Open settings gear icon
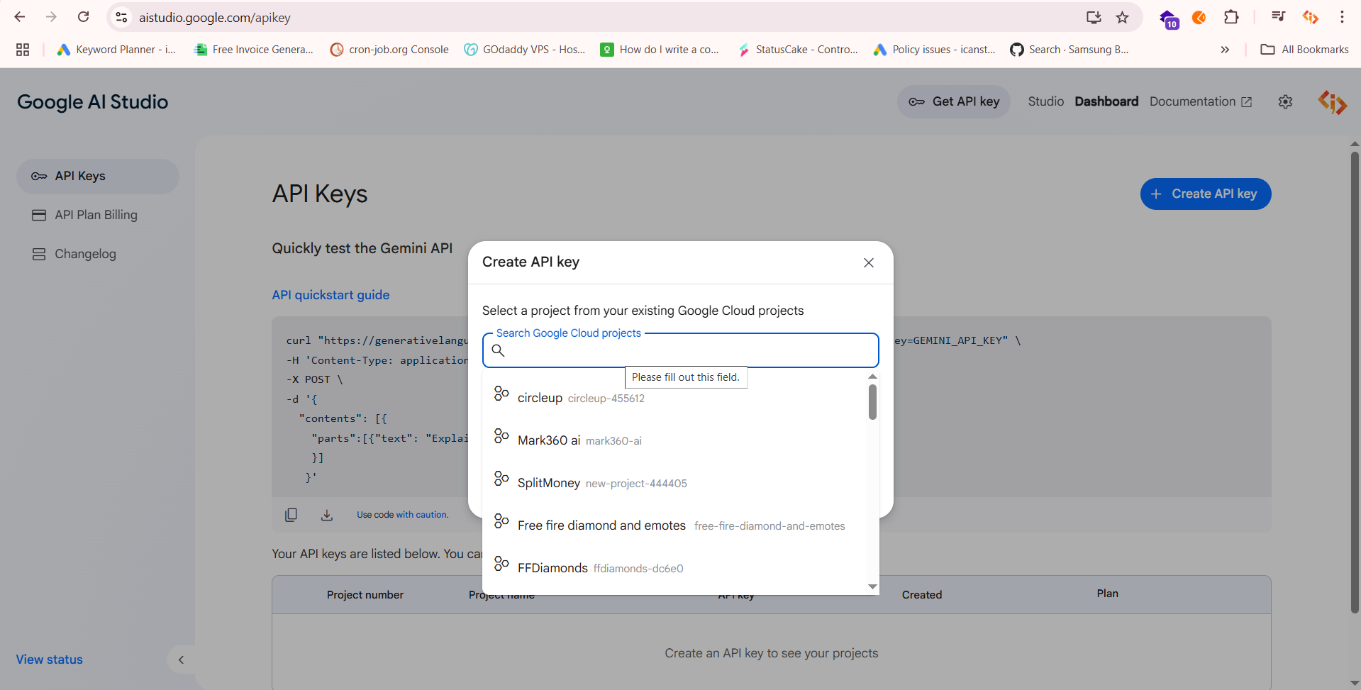Image resolution: width=1361 pixels, height=690 pixels. click(x=1285, y=102)
